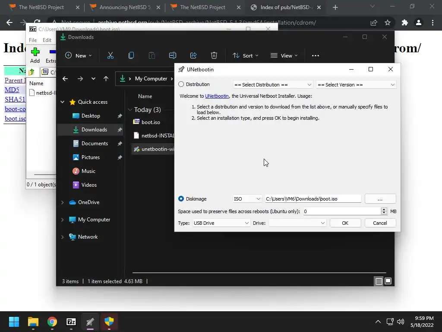442x332 pixels.
Task: Switch to large icons view layout icon
Action: [x=388, y=281]
